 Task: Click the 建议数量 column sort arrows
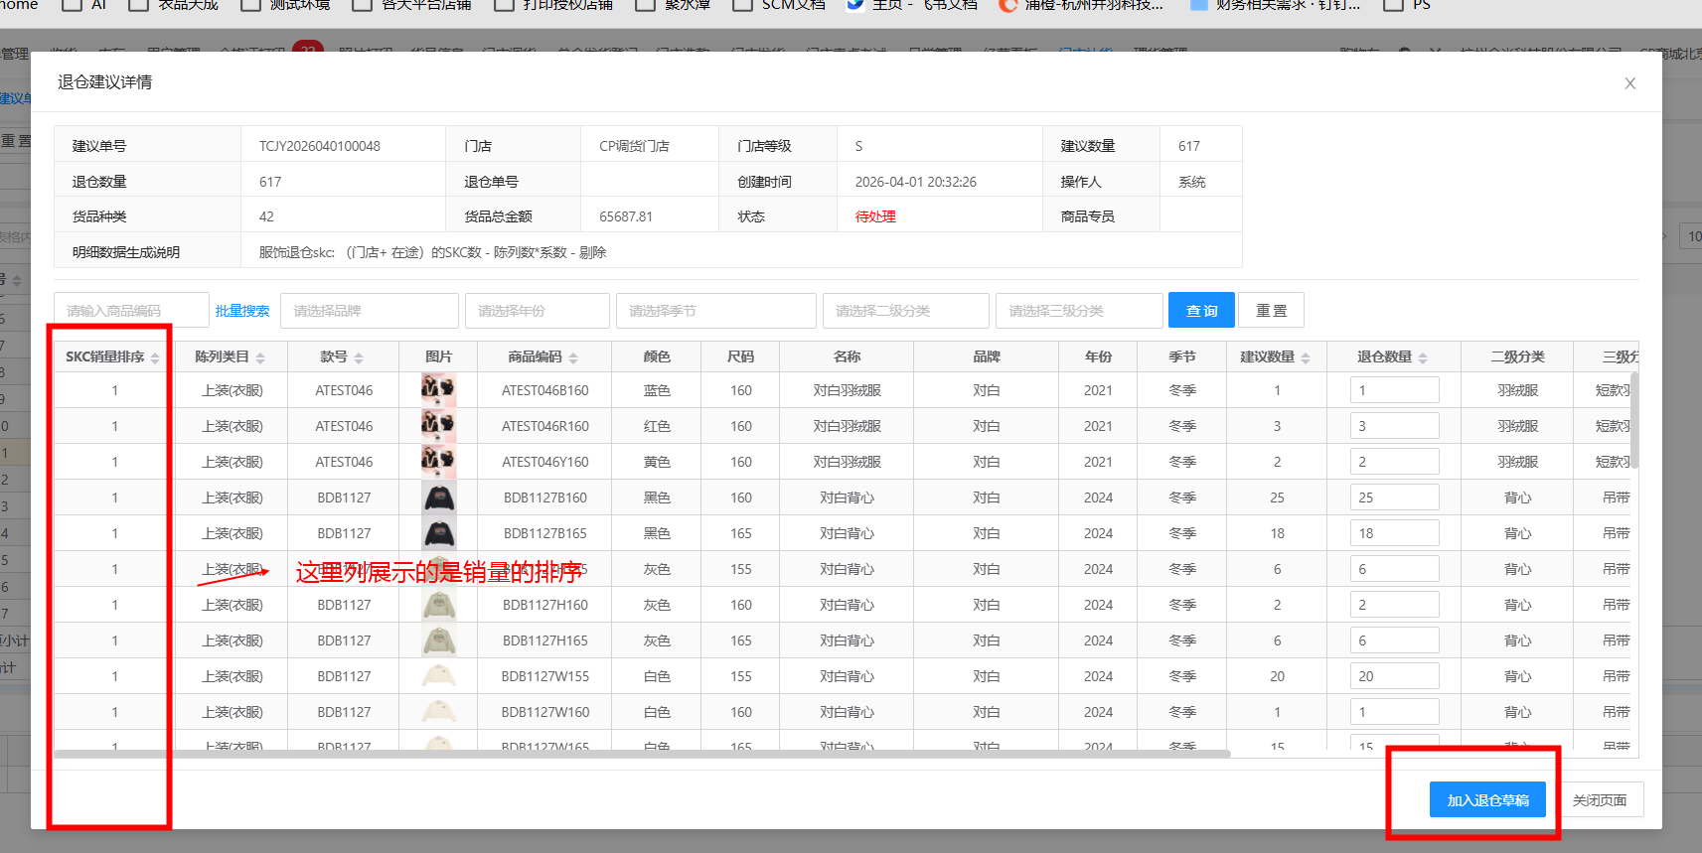[1306, 358]
